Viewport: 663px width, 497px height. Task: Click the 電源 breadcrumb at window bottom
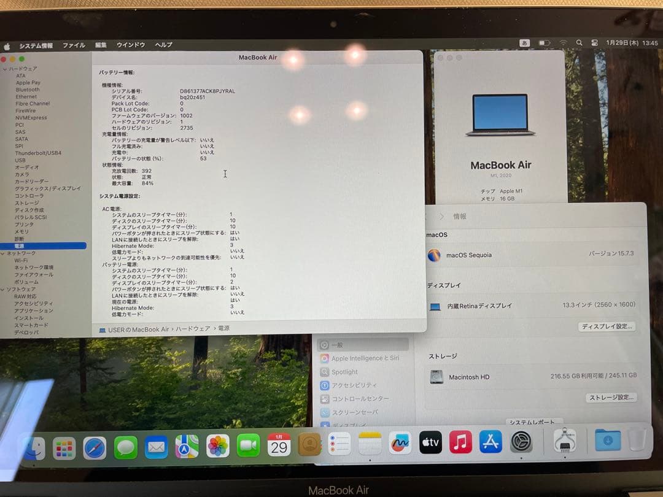(x=225, y=328)
